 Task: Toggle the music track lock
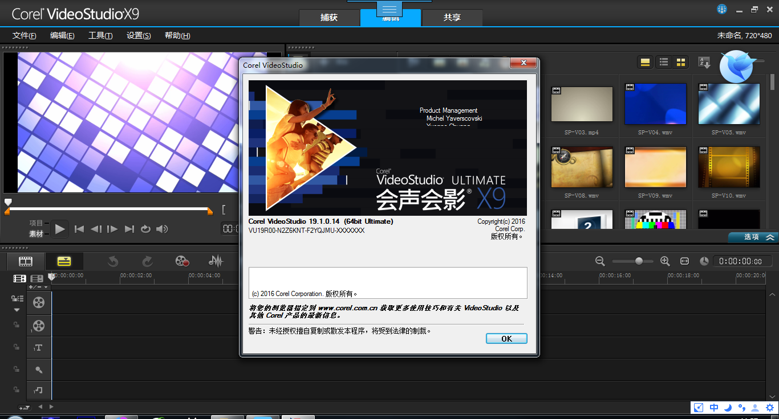click(x=17, y=390)
